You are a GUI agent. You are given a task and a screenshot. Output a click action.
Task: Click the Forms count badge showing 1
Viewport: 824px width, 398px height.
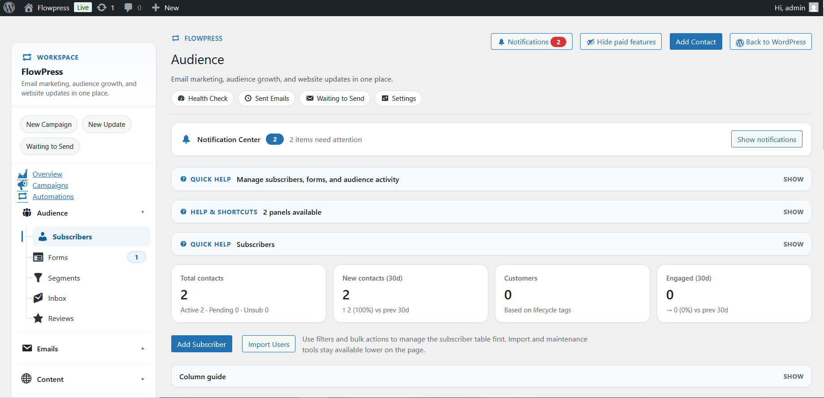click(x=137, y=257)
